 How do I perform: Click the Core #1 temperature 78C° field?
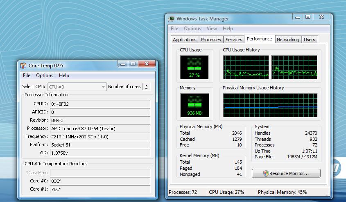click(100, 189)
